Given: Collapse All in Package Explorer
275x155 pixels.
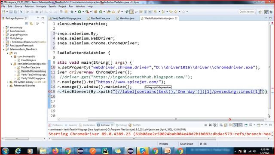Looking at the screenshot, I should tap(27, 23).
